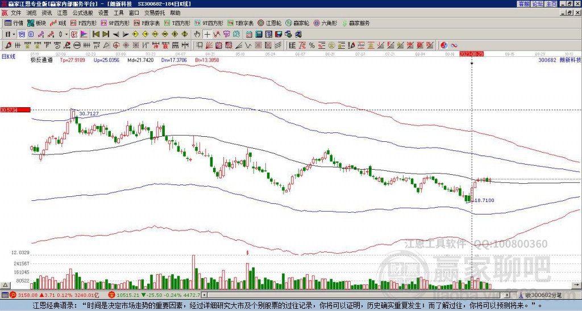This screenshot has height=311, width=582.
Task: Open the P数字表 tool
Action: pos(147,23)
